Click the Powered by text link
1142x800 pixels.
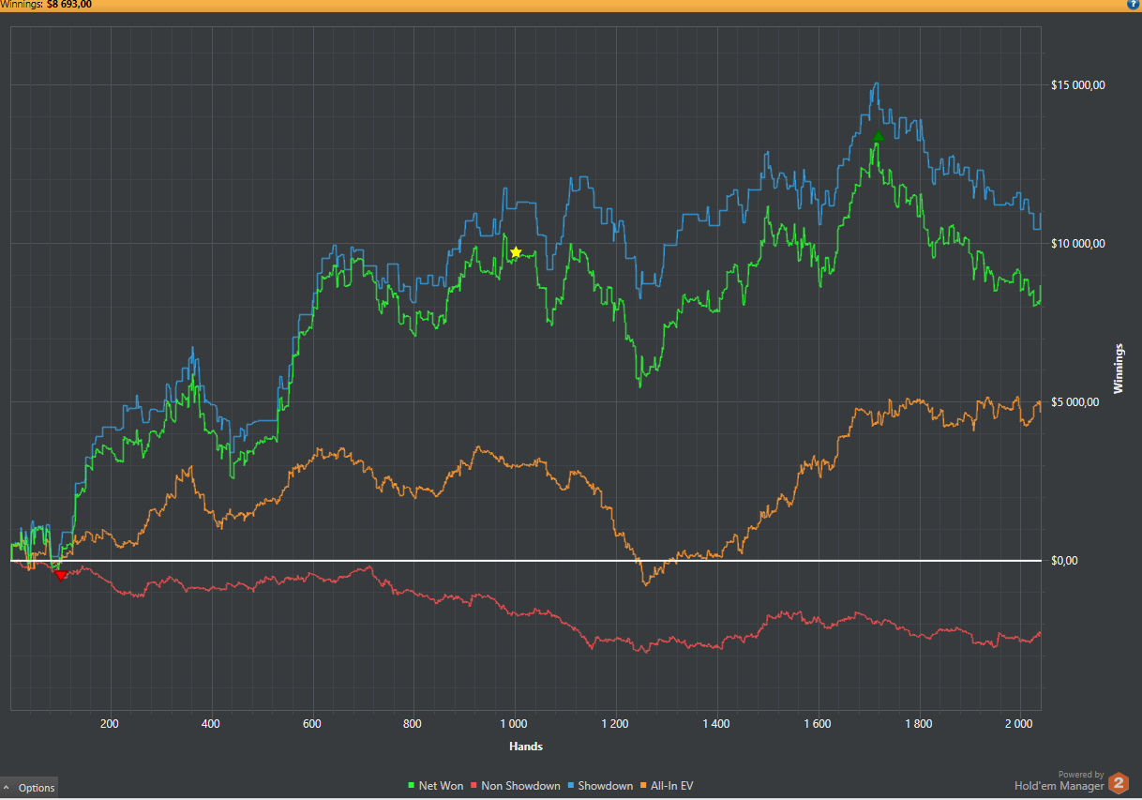[x=1081, y=775]
